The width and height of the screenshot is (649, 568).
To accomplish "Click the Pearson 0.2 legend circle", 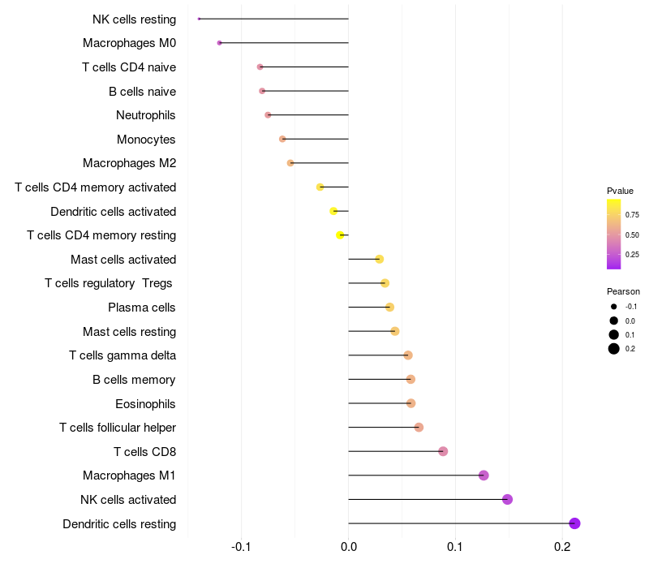I will pyautogui.click(x=614, y=349).
